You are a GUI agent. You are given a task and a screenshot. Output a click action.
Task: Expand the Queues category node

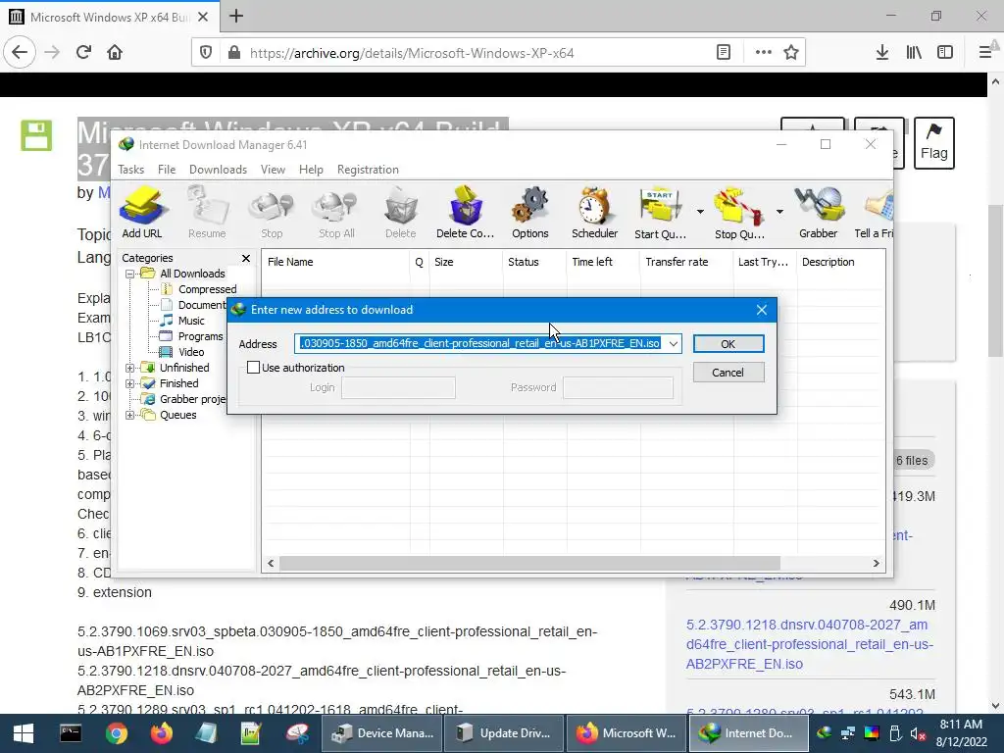tap(130, 415)
